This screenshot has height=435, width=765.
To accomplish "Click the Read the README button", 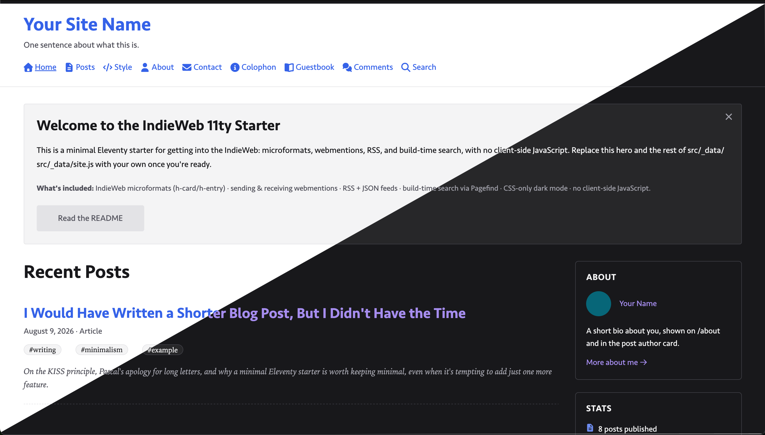I will (90, 218).
